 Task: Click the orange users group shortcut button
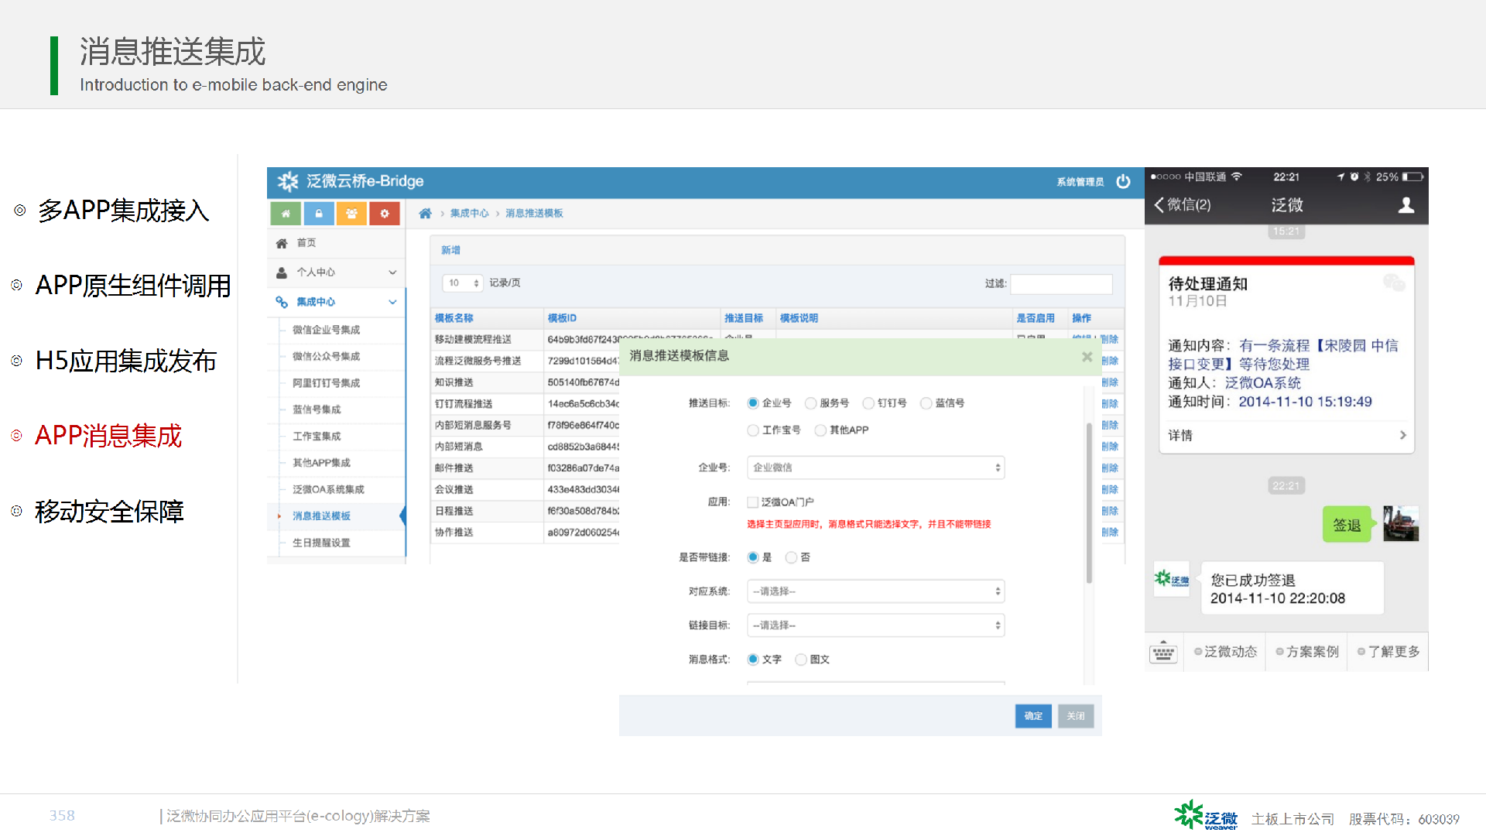[351, 214]
